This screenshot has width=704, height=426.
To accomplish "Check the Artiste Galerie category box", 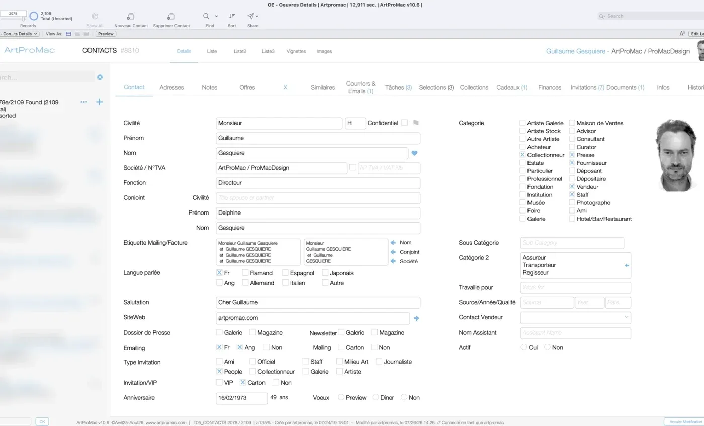I will coord(522,123).
